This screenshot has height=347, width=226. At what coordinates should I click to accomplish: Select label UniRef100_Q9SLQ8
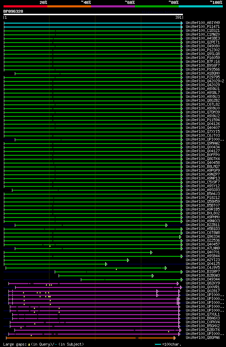203,54
